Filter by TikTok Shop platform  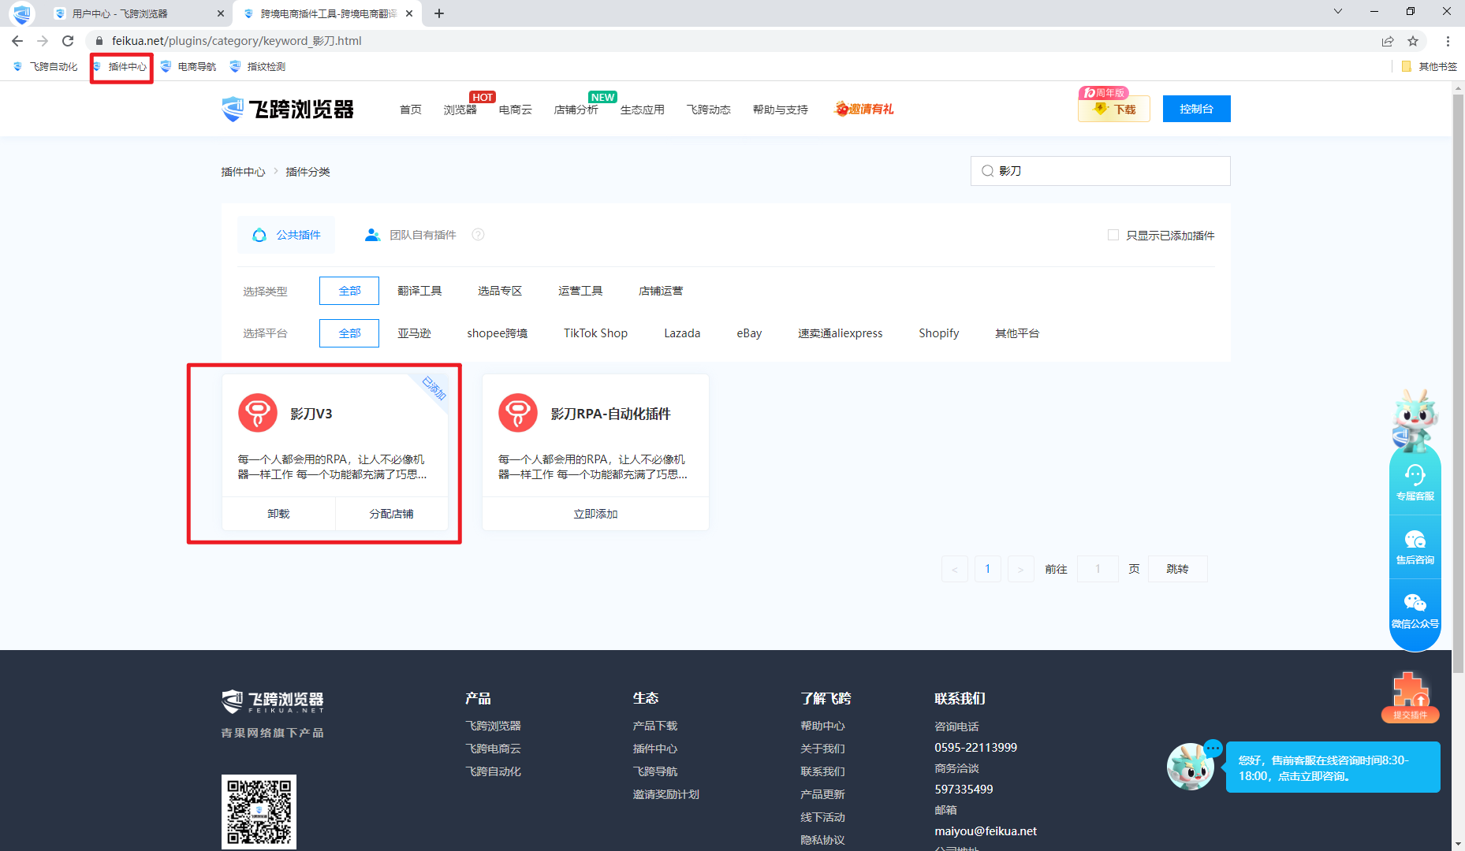point(595,333)
